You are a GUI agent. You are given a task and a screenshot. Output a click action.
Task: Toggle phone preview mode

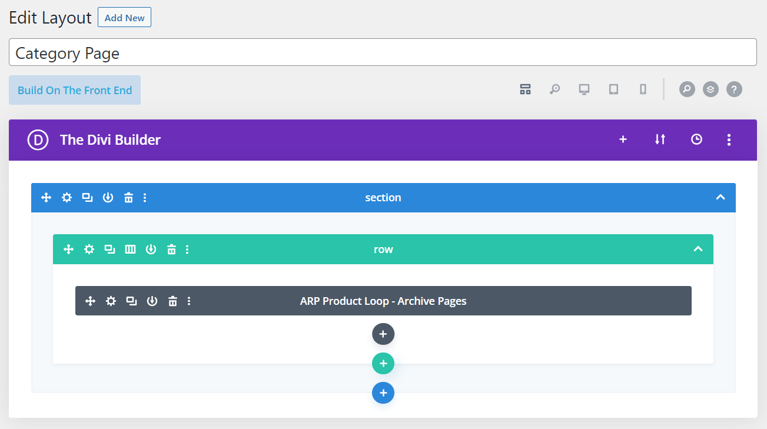coord(643,89)
